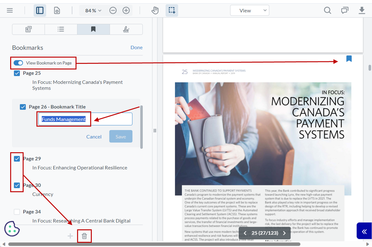This screenshot has width=372, height=247.
Task: Download the document
Action: click(x=361, y=10)
